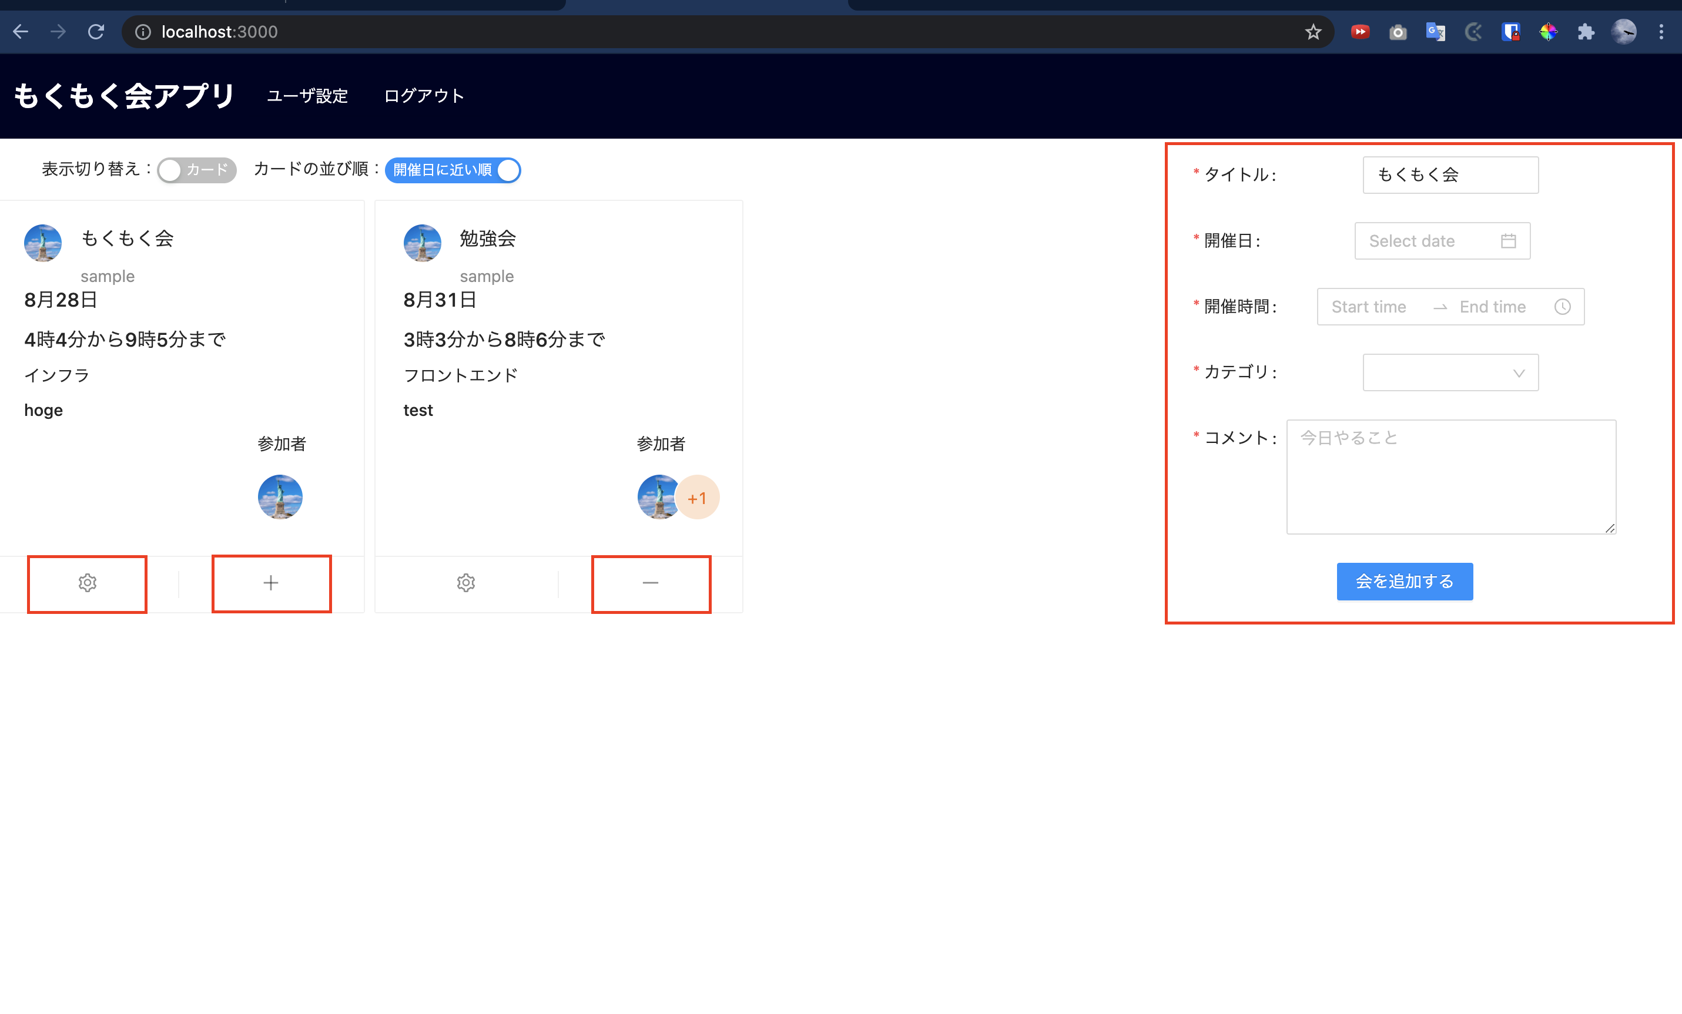Viewport: 1682px width, 1014px height.
Task: Click the owner avatar on 勉強会 card
Action: point(423,243)
